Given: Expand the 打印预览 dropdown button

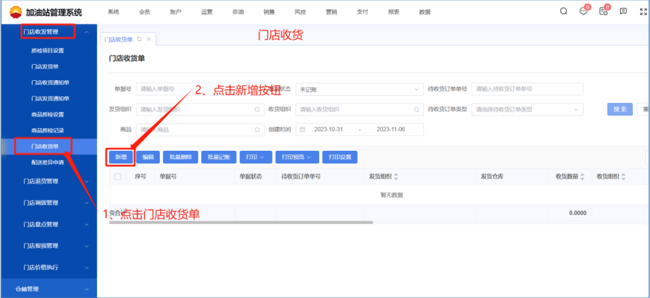Looking at the screenshot, I should coord(297,157).
